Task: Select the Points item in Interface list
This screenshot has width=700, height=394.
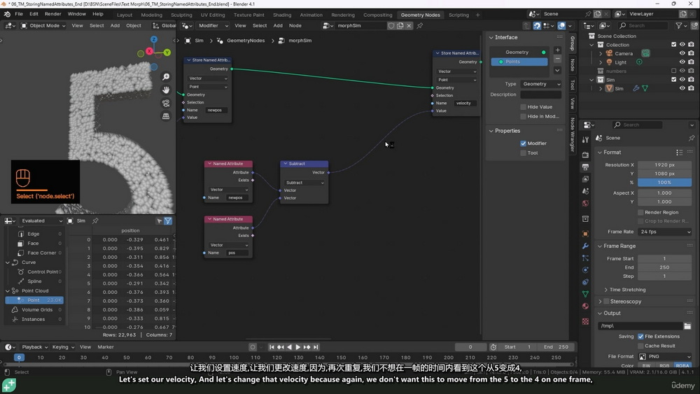Action: [519, 62]
